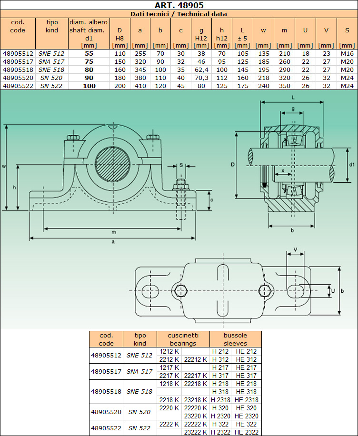Click the w height dimension label
Image resolution: width=358 pixels, height=436 pixels.
tap(4, 166)
